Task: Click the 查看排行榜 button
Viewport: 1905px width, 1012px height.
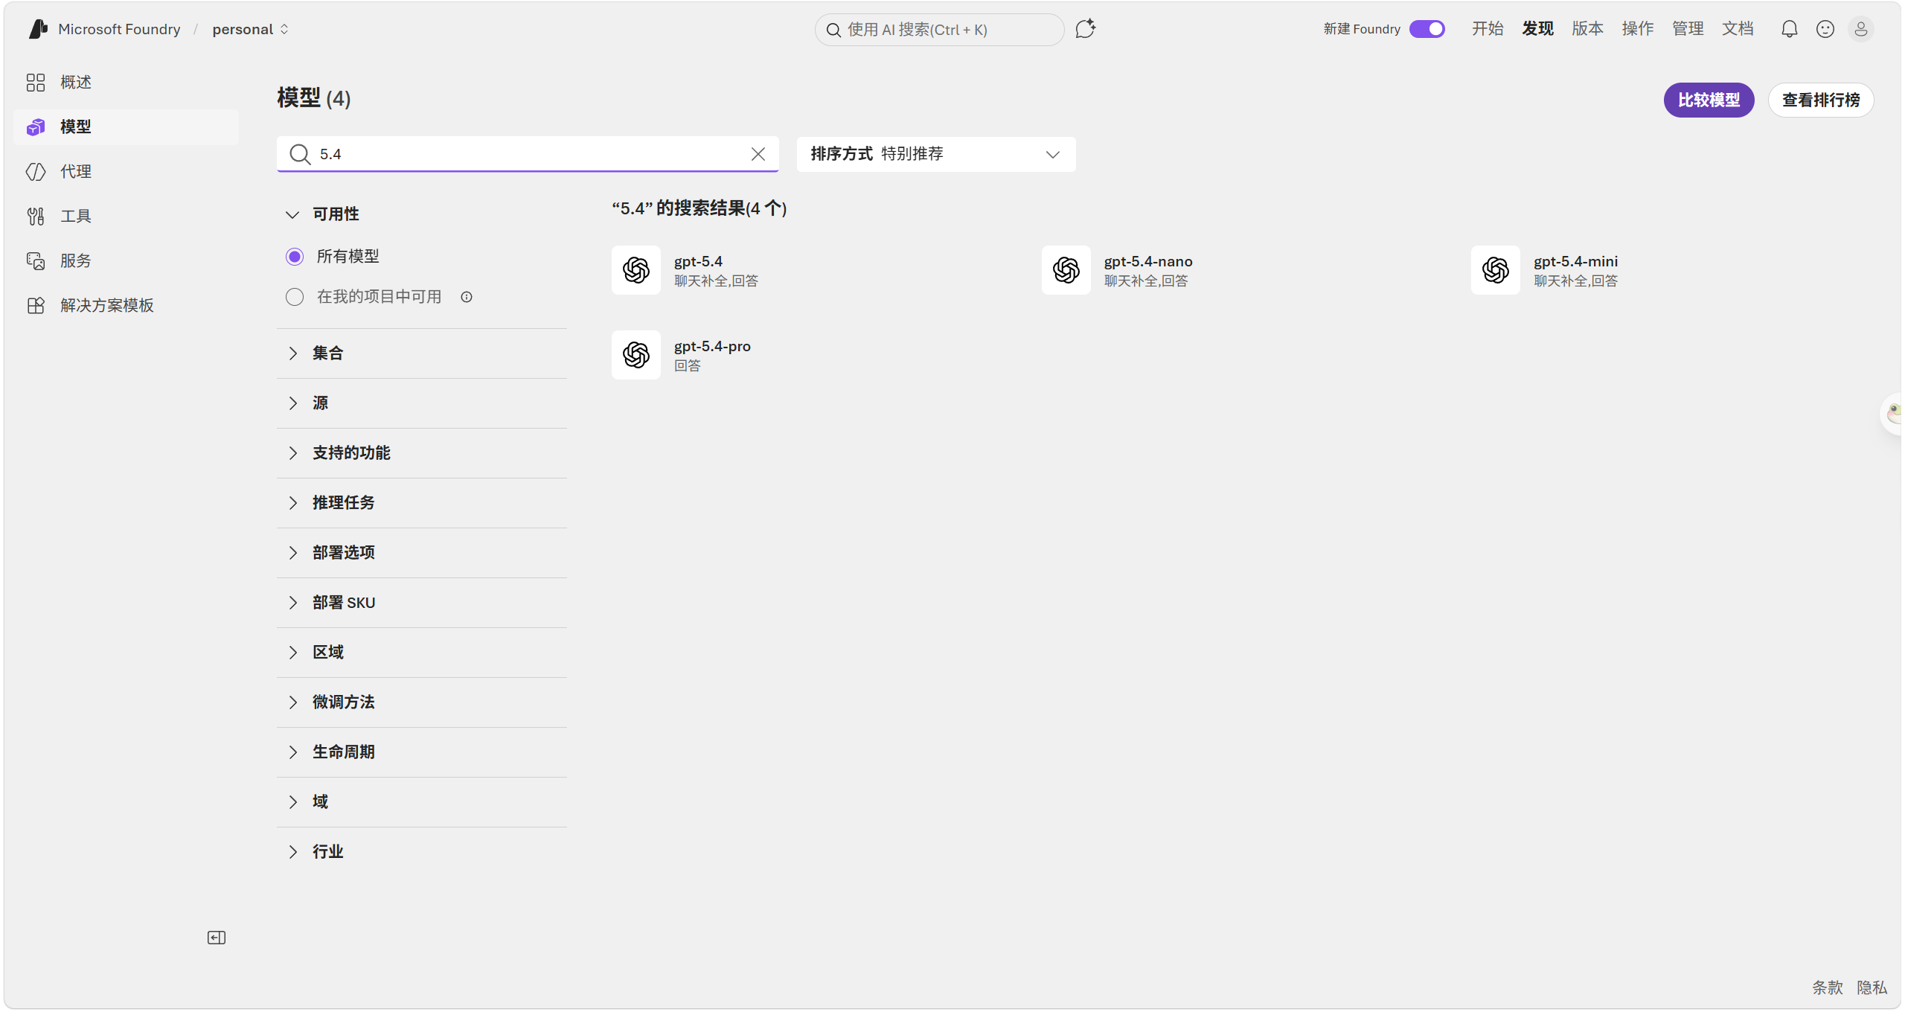Action: (x=1821, y=100)
